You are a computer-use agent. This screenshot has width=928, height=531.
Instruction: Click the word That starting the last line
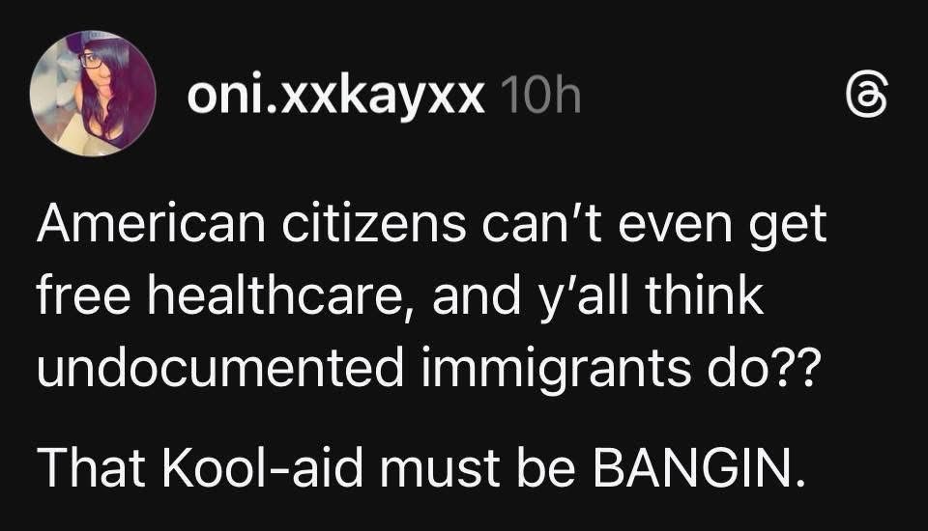[91, 467]
